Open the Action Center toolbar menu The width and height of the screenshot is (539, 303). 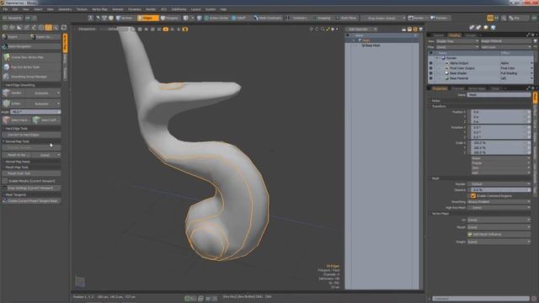[216, 18]
